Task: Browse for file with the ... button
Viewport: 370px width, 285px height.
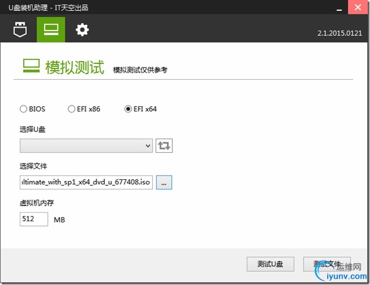Action: click(164, 182)
